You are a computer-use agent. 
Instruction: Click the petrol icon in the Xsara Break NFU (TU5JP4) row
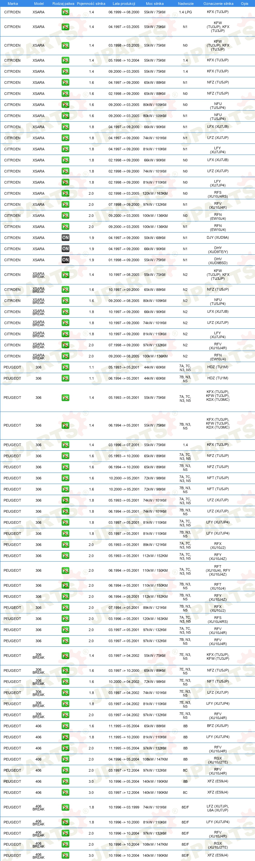(66, 301)
